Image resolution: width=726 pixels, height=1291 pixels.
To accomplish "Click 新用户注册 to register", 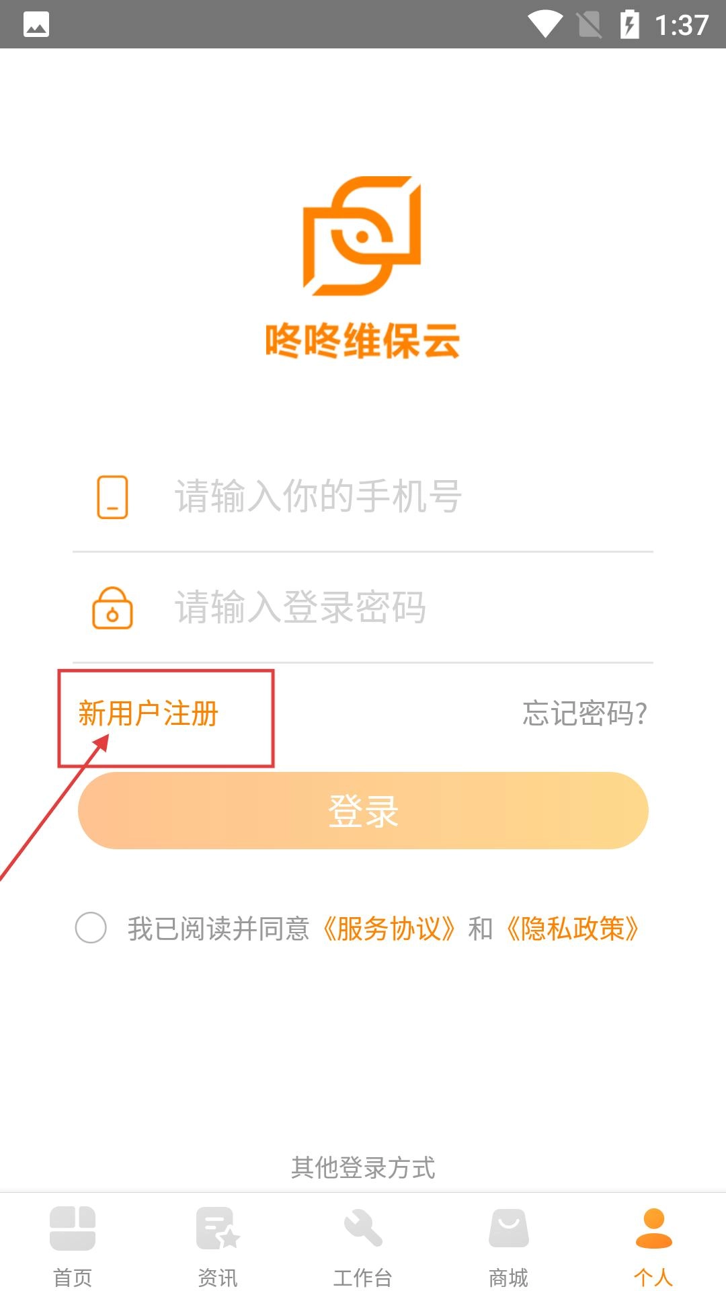I will [149, 713].
